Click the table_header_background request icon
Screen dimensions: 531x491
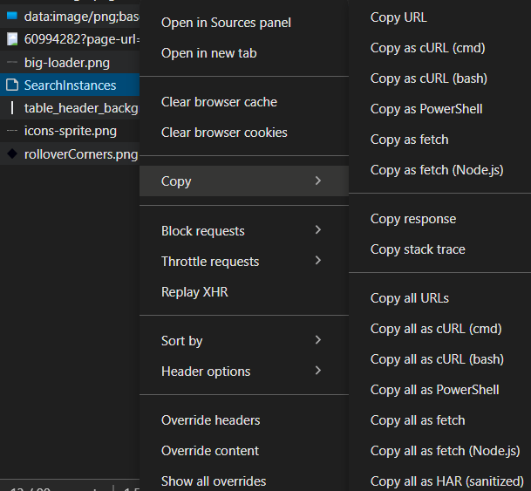click(x=11, y=108)
